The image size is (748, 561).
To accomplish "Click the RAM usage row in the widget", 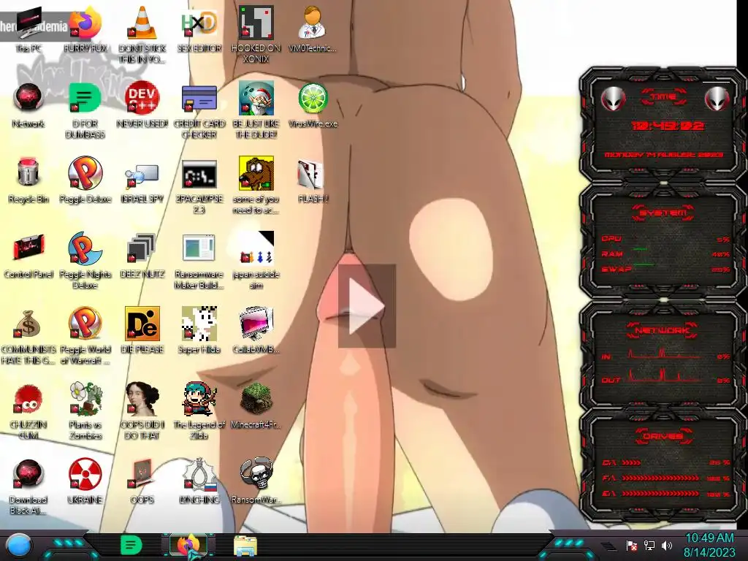I will 665,254.
